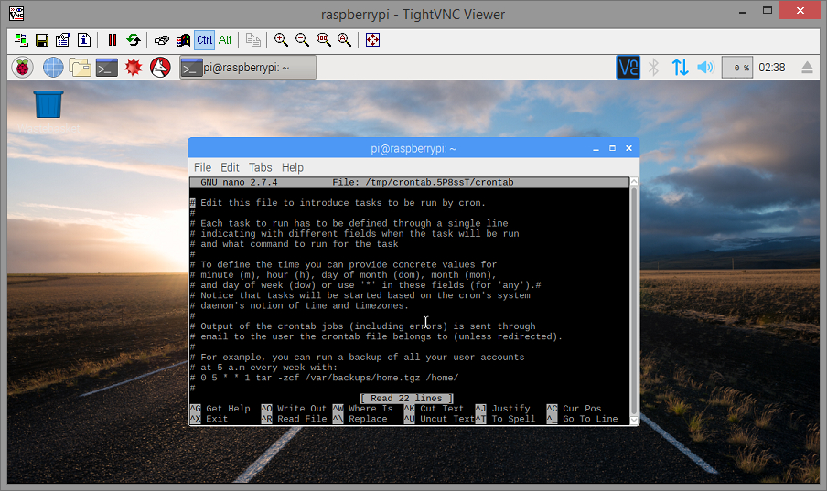Click the '^U Uncut Text' nano shortcut
Viewport: 827px width, 491px height.
(439, 419)
